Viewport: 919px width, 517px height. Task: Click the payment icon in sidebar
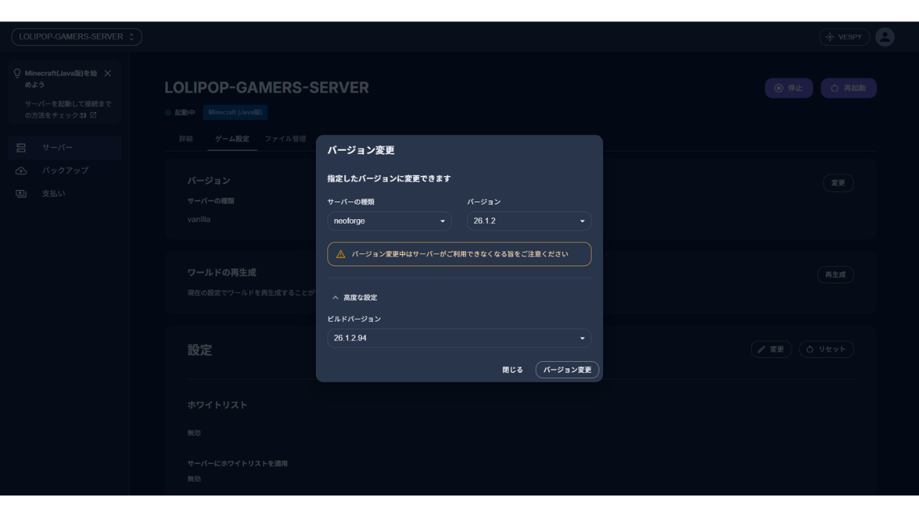[21, 194]
